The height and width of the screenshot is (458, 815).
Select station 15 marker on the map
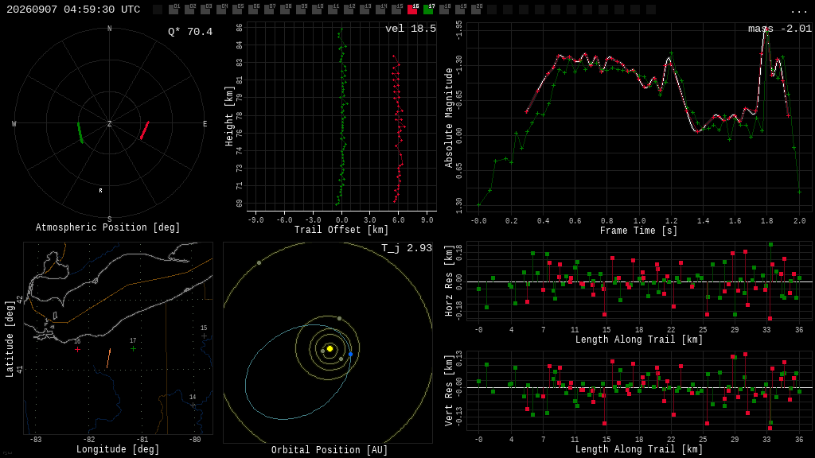[204, 336]
